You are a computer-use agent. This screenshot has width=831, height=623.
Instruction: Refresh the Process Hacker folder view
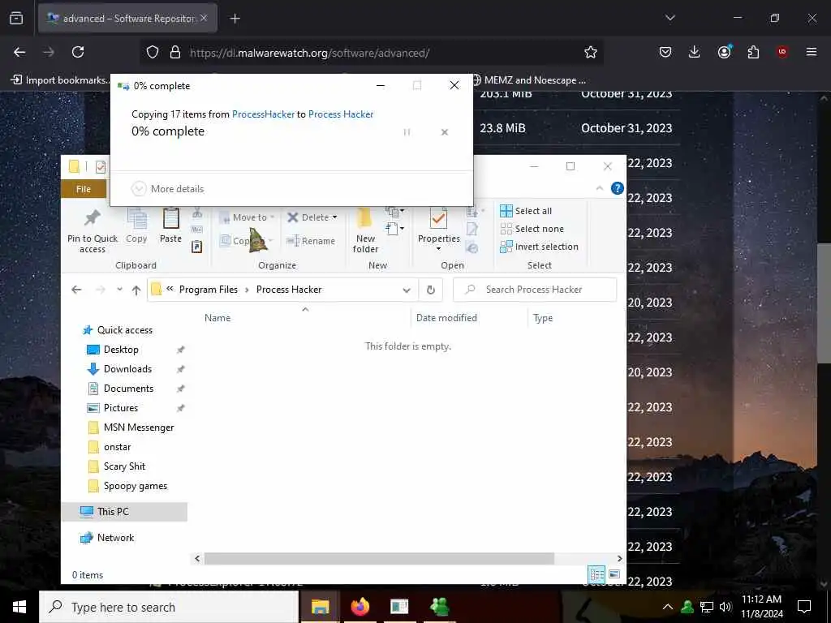(431, 290)
